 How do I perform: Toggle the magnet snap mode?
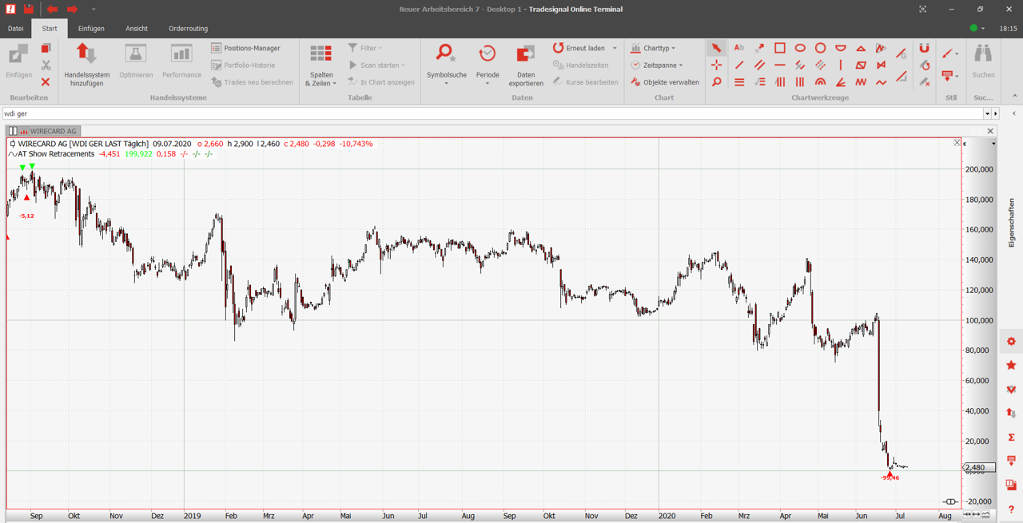(924, 48)
